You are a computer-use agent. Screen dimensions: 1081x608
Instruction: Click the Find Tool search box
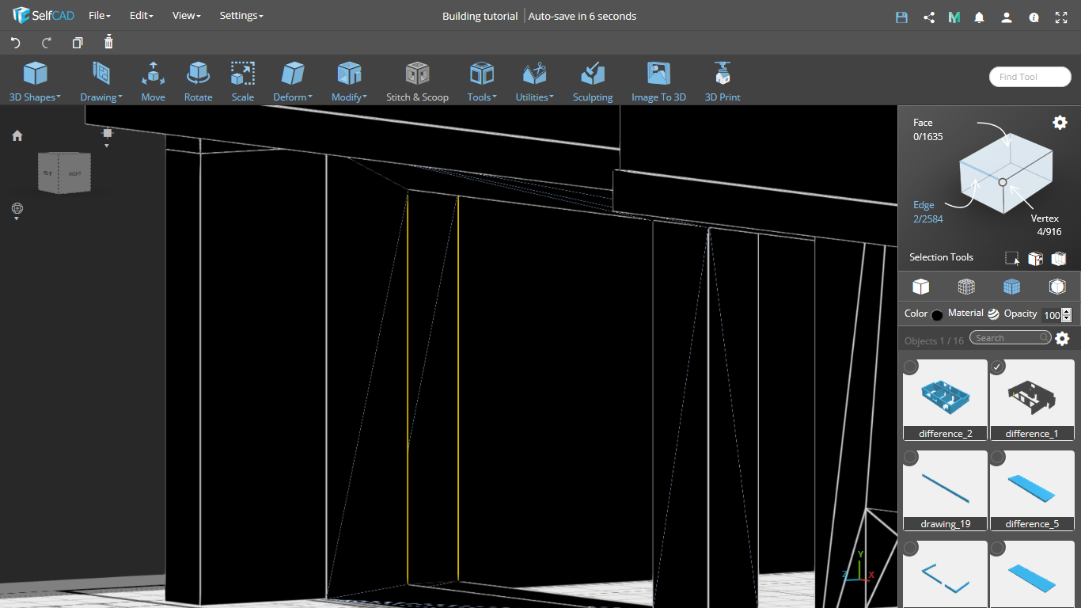tap(1030, 77)
